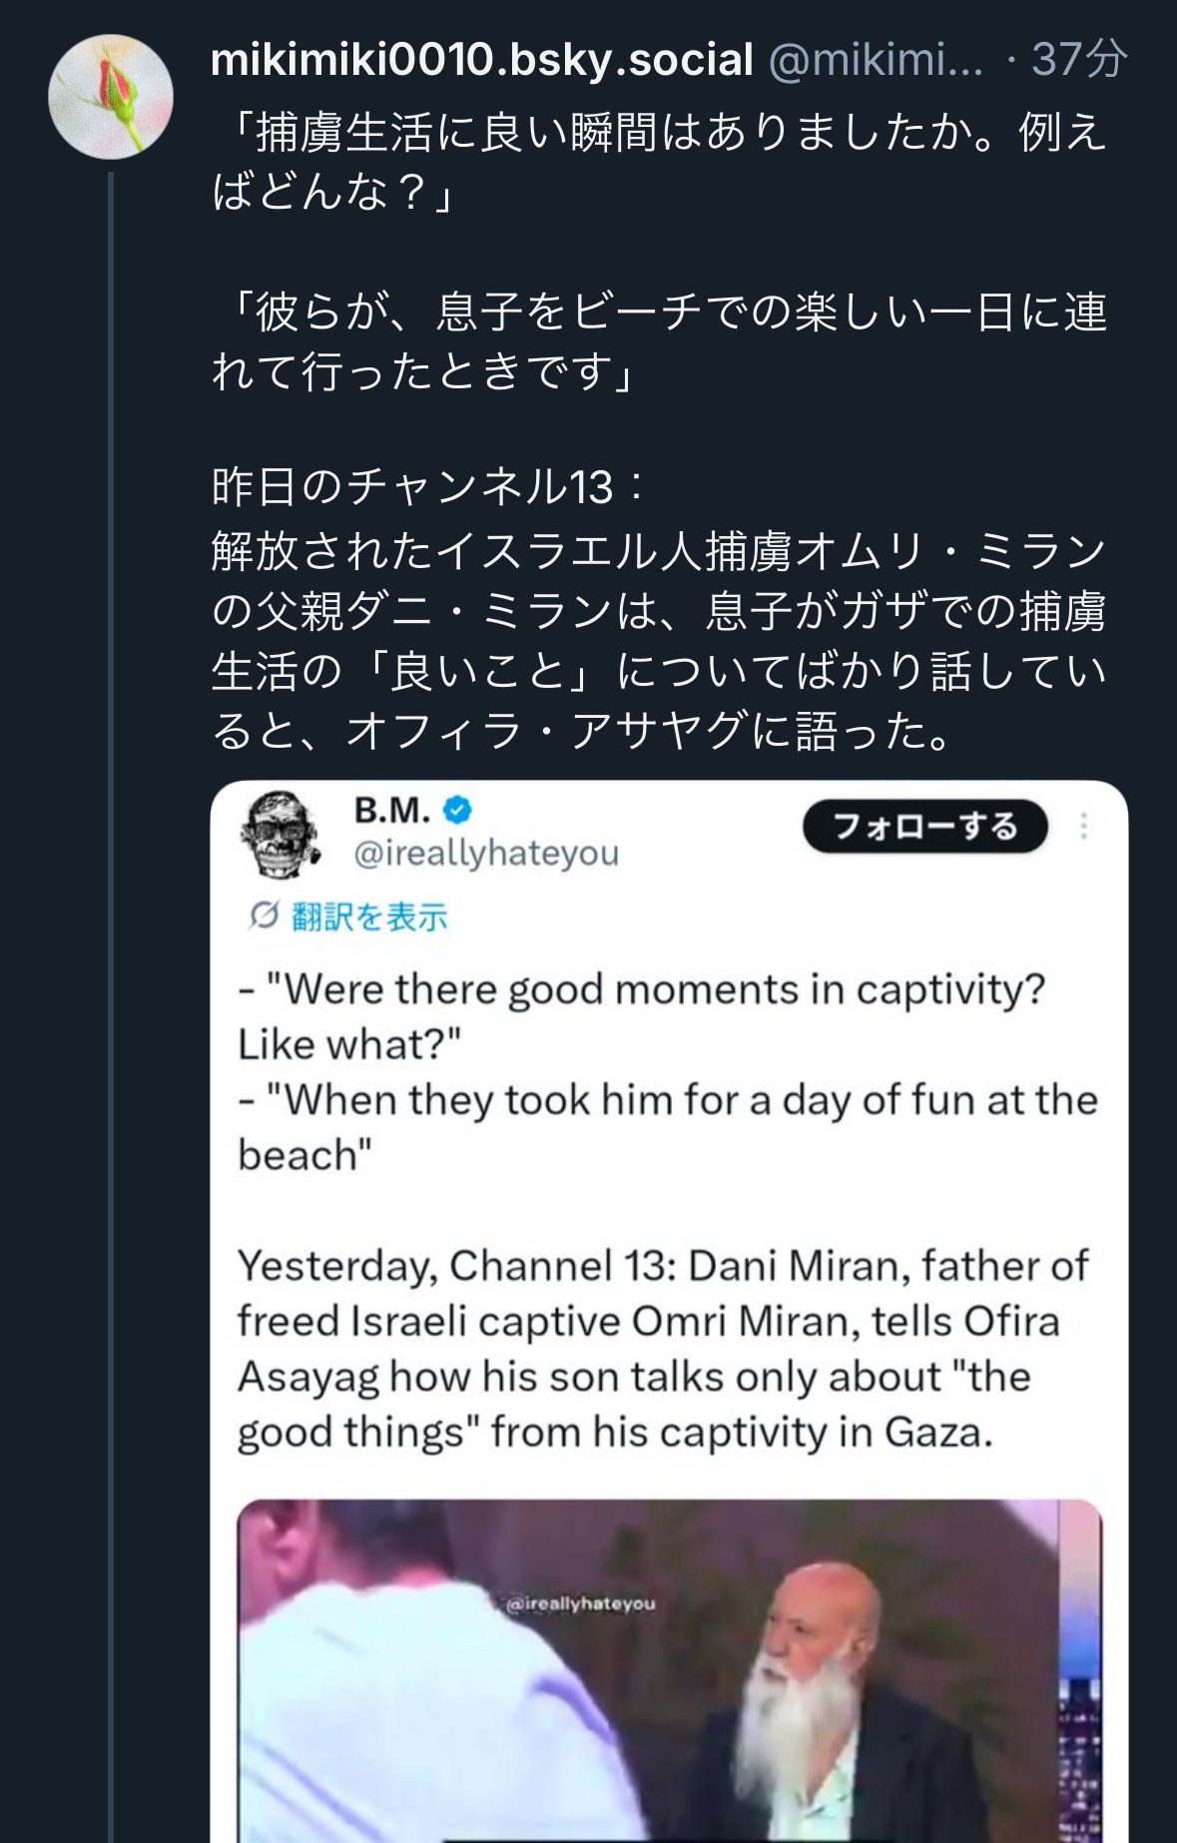
Task: Open the three-dot more options menu
Action: [1084, 827]
